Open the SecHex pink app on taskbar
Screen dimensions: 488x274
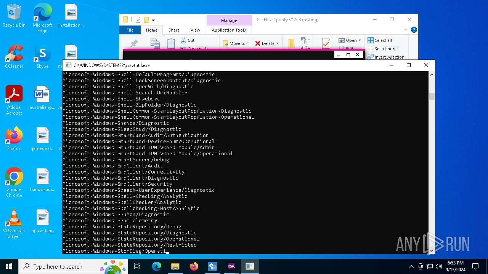[x=231, y=266]
